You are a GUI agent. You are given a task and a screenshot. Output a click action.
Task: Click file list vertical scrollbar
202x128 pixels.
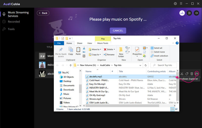pyautogui.click(x=178, y=87)
